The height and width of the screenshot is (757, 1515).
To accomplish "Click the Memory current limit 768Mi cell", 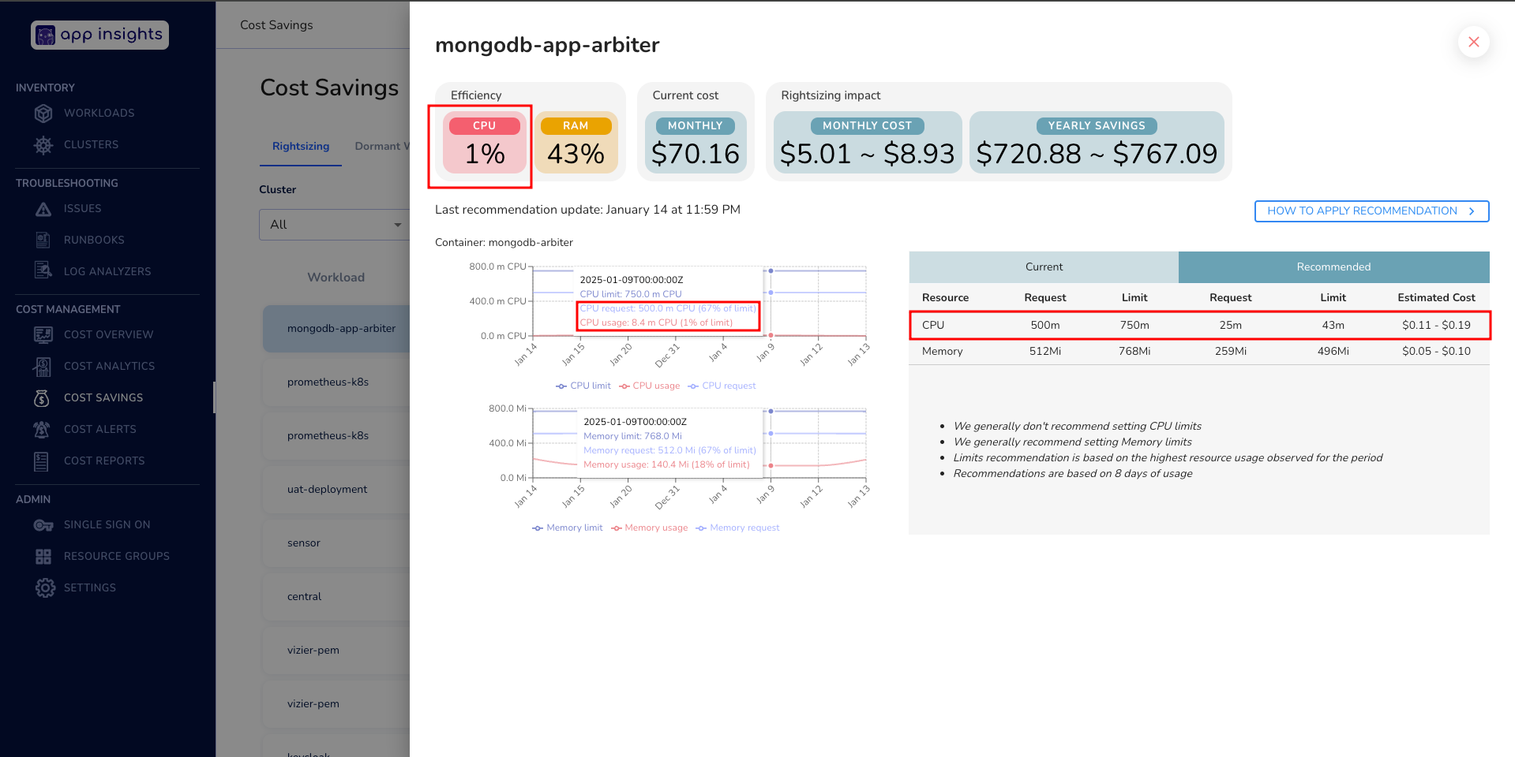I will pos(1134,352).
